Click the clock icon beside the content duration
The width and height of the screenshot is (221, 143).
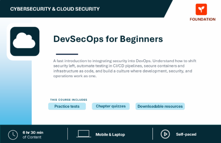click(13, 135)
